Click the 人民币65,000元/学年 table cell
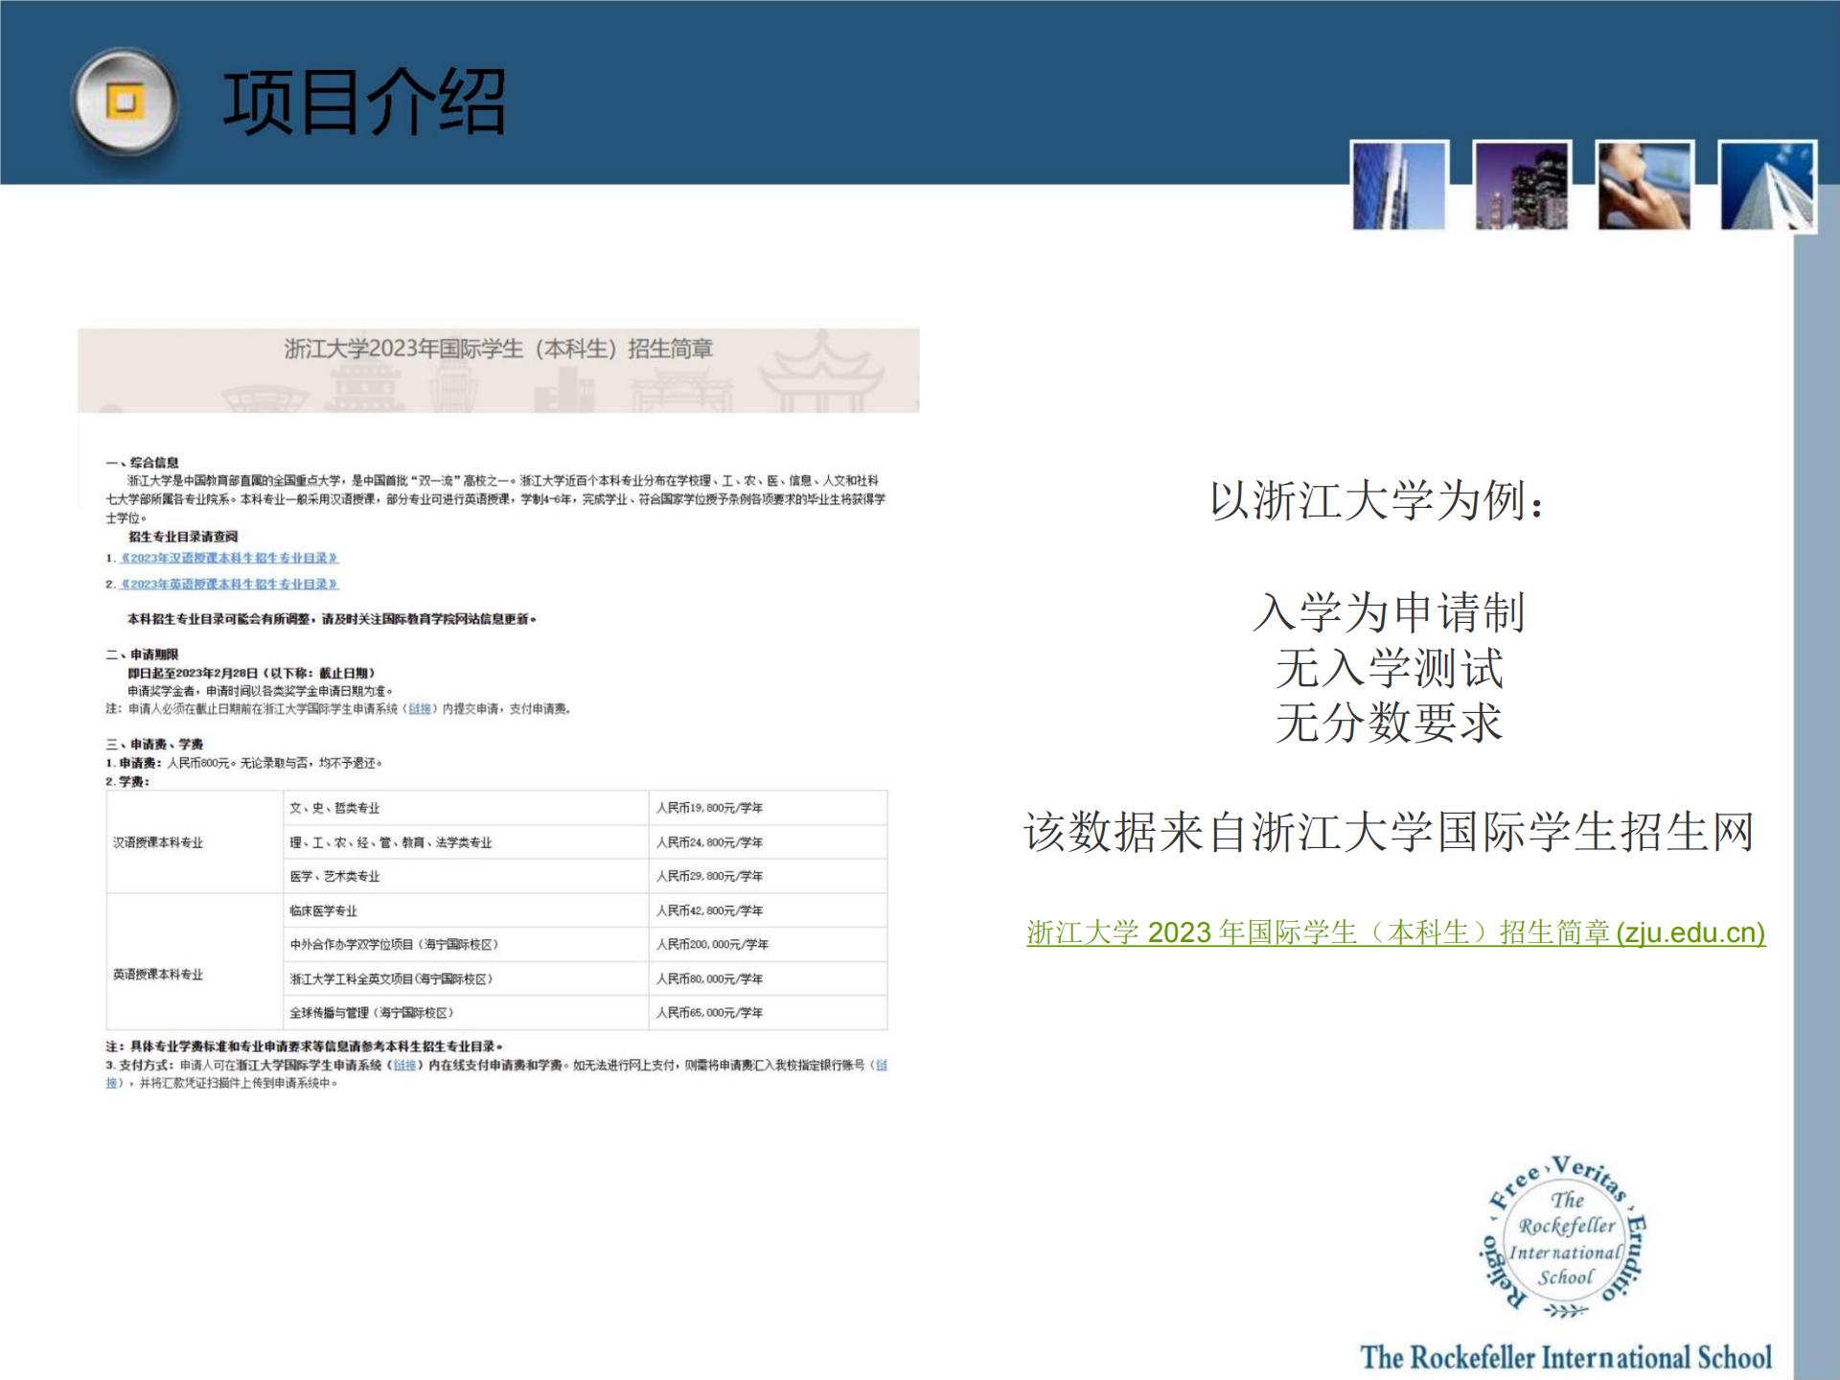1840x1380 pixels. click(x=768, y=1012)
